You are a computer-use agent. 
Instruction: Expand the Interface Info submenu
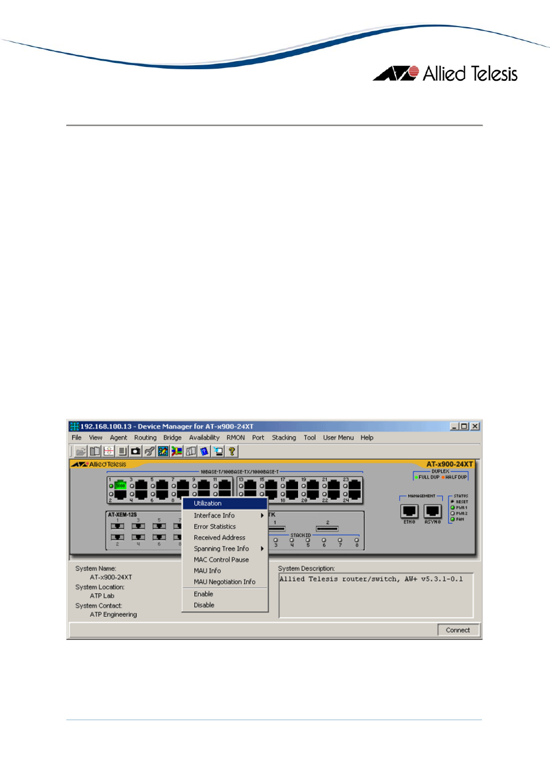[x=225, y=515]
